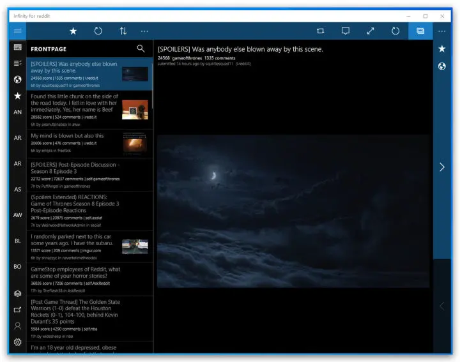
Task: Open the globe icon in left sidebar
Action: (x=18, y=79)
